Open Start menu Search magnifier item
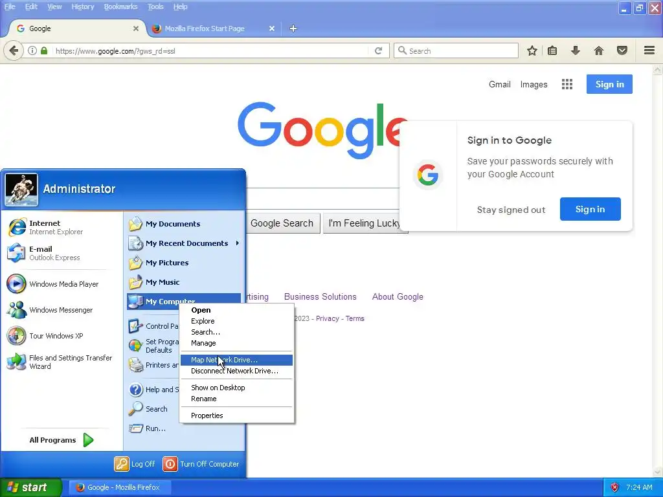The width and height of the screenshot is (663, 497). click(x=153, y=409)
